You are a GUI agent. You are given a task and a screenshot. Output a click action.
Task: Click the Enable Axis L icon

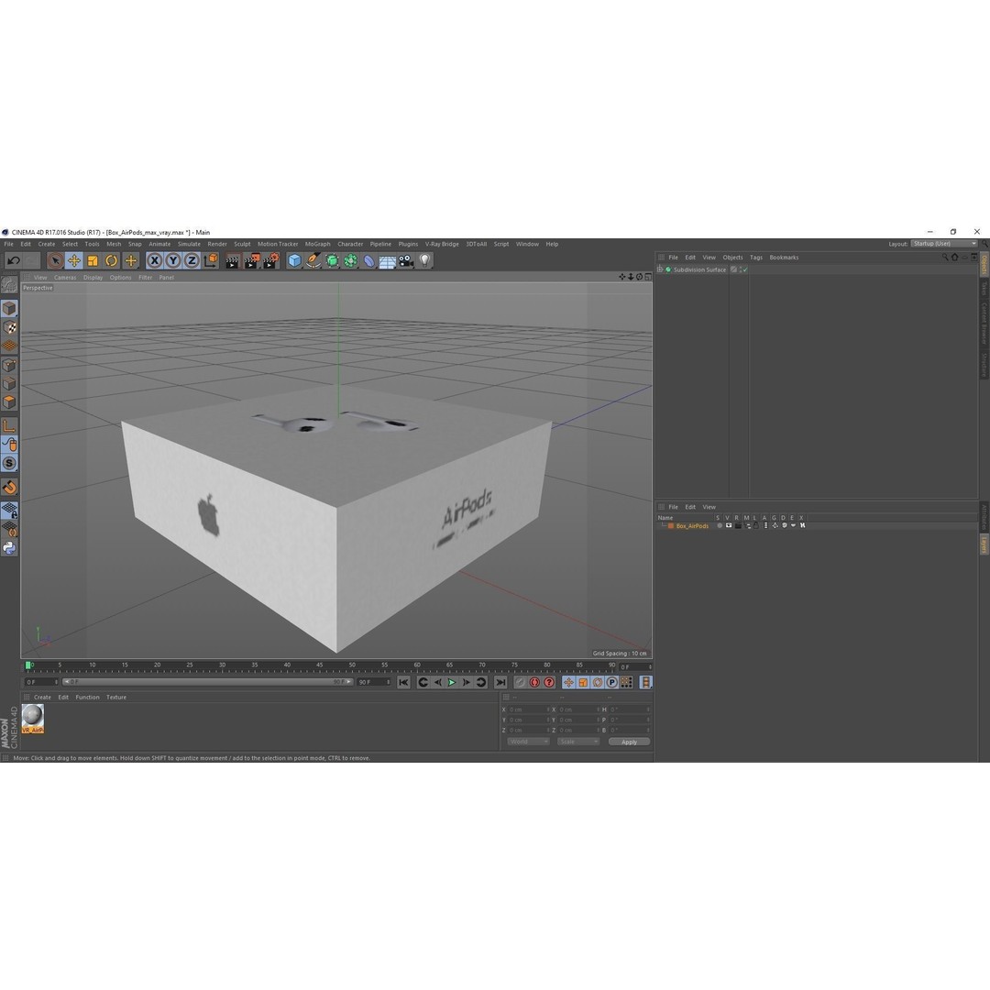pos(9,426)
